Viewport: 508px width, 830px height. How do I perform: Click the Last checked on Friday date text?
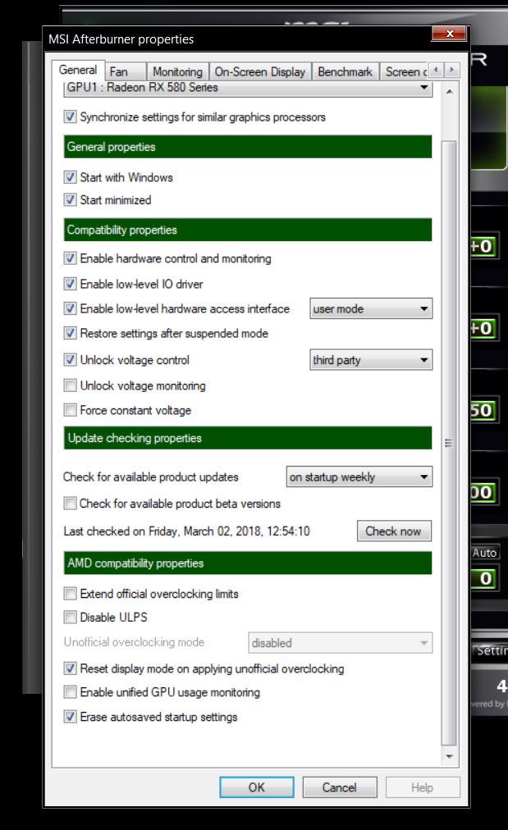[x=186, y=531]
